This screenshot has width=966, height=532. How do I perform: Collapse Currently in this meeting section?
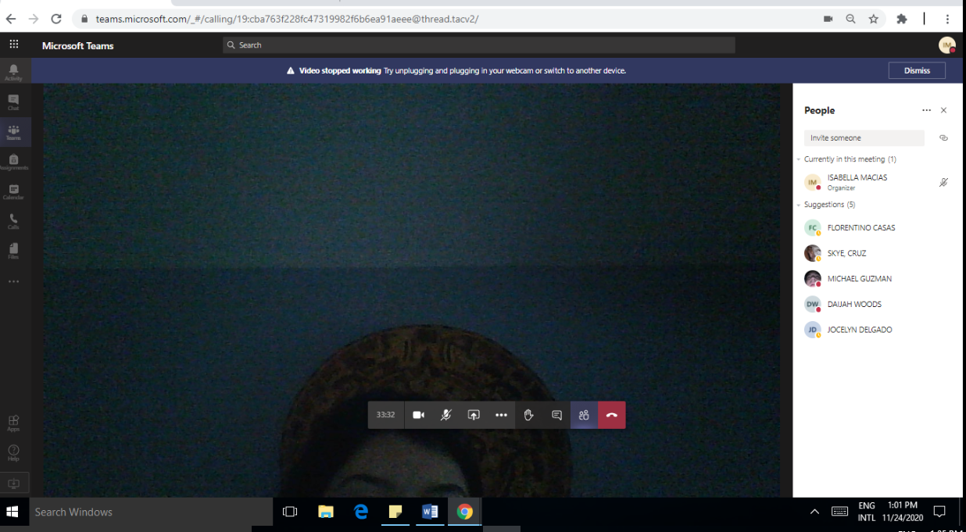(x=799, y=159)
